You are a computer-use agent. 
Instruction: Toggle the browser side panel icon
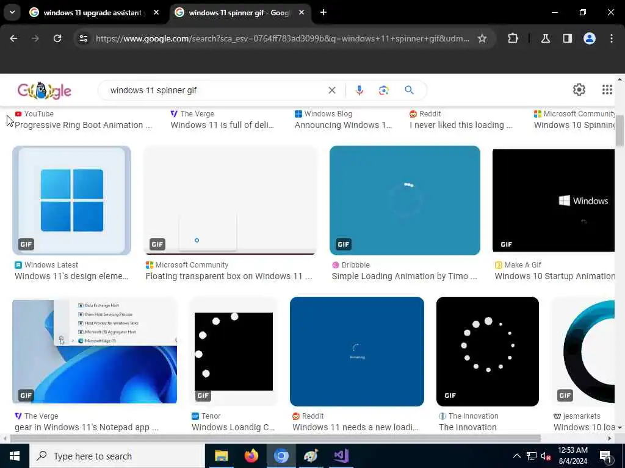pos(567,38)
